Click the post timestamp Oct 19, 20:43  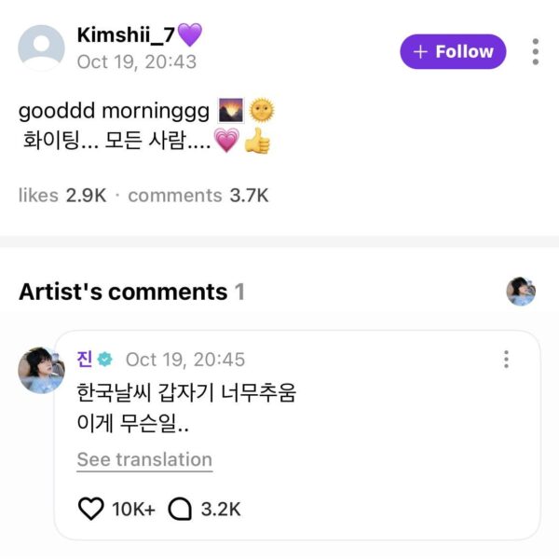136,61
